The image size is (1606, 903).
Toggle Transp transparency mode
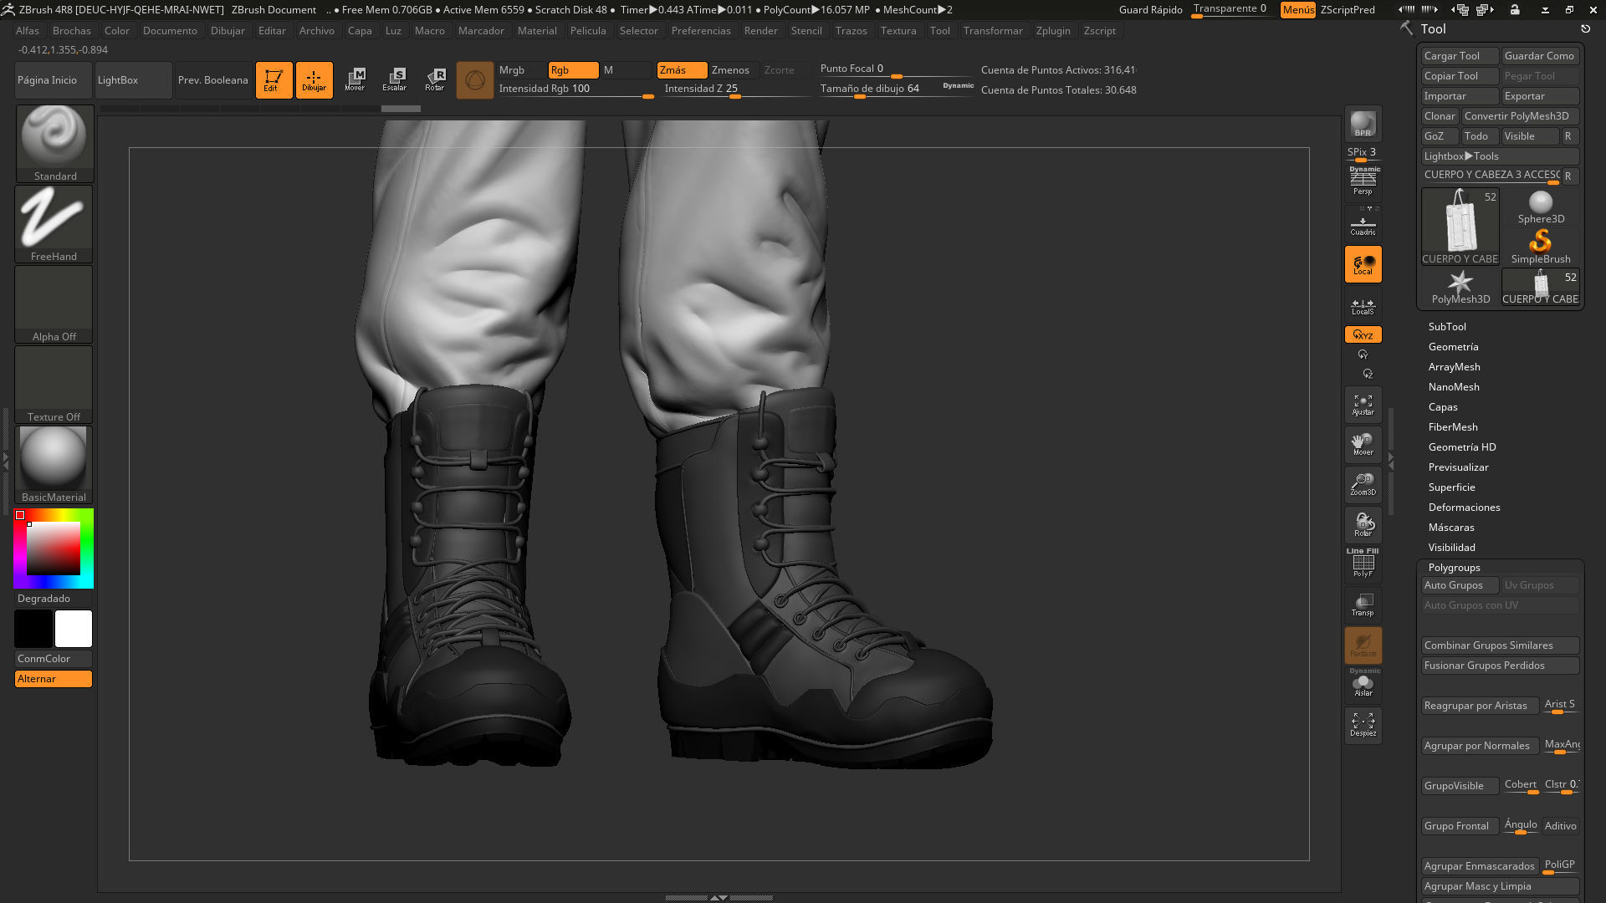pos(1363,605)
